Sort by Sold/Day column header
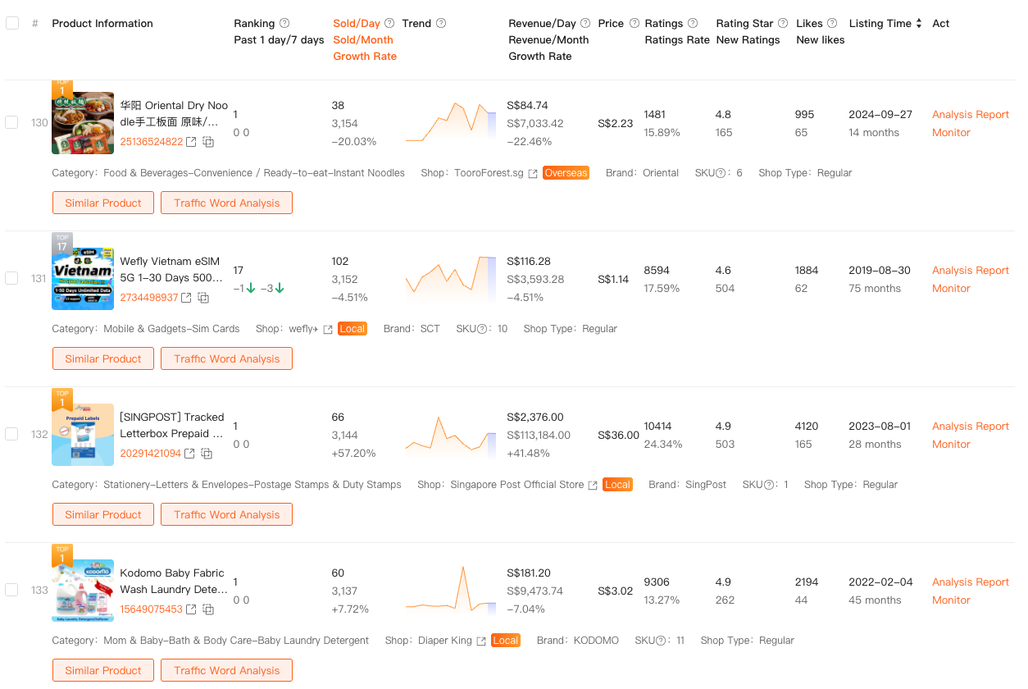 point(357,24)
